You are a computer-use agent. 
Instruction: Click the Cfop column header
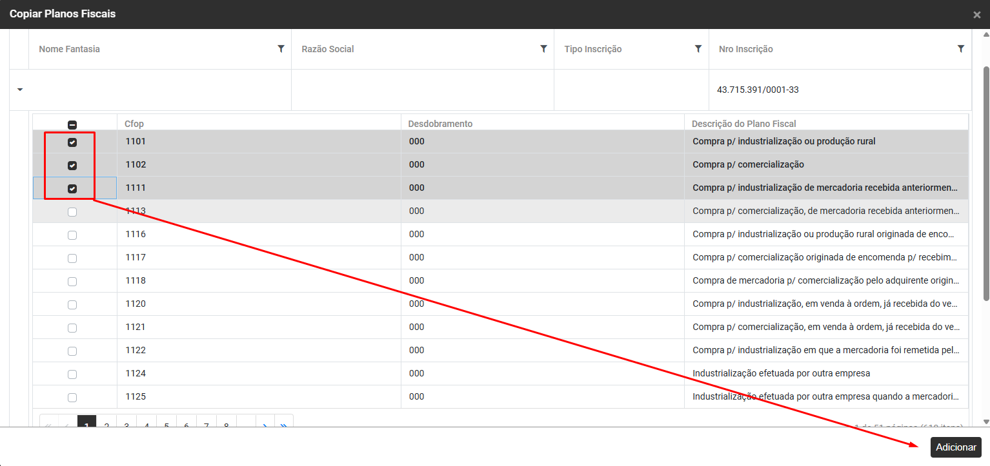click(x=134, y=124)
